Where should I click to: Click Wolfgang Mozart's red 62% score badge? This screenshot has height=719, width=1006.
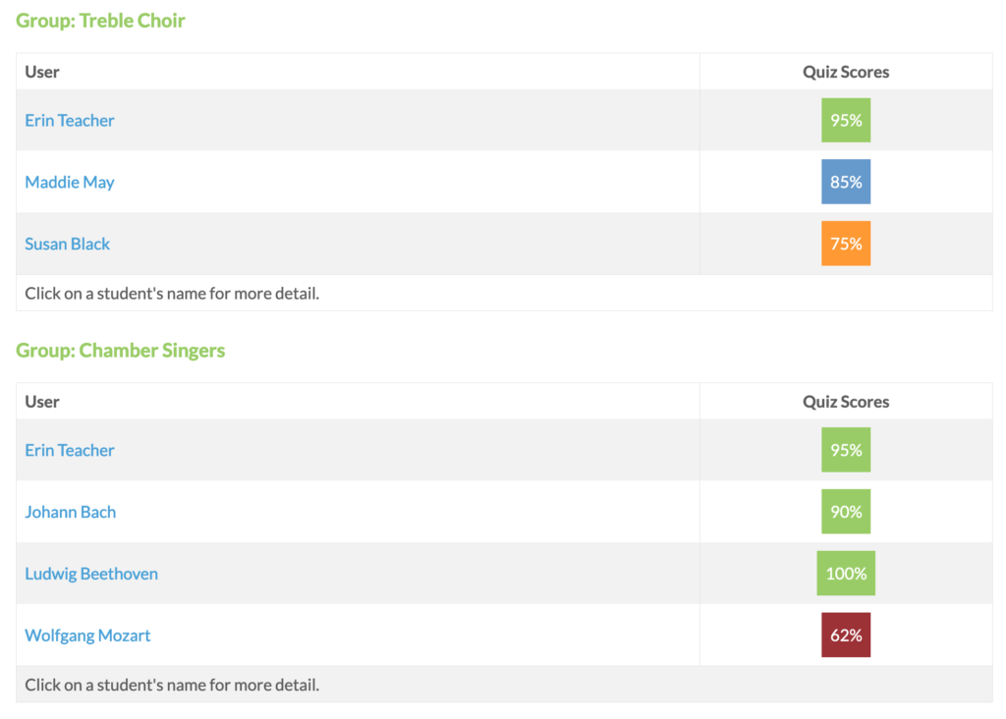point(846,636)
